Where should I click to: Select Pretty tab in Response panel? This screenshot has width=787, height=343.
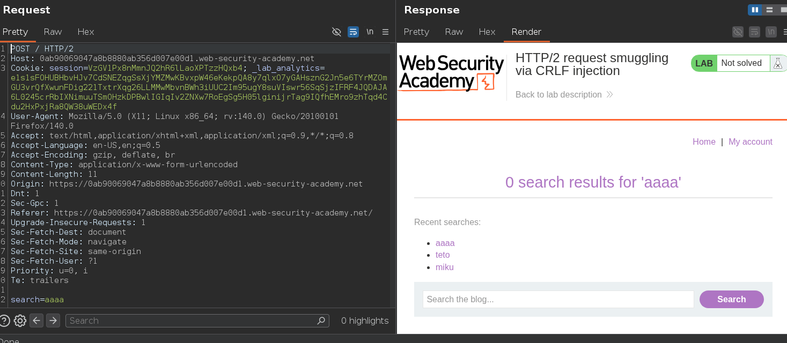coord(416,32)
